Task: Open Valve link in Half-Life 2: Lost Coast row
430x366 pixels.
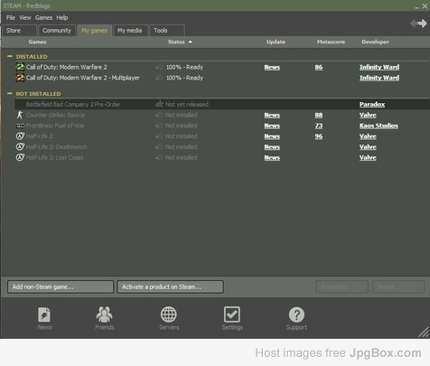Action: pos(368,157)
